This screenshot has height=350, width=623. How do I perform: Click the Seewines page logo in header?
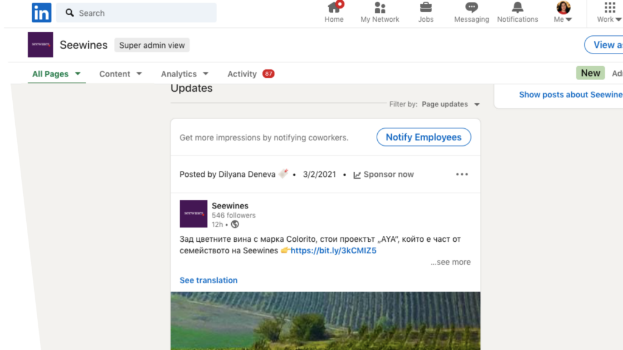pos(41,45)
